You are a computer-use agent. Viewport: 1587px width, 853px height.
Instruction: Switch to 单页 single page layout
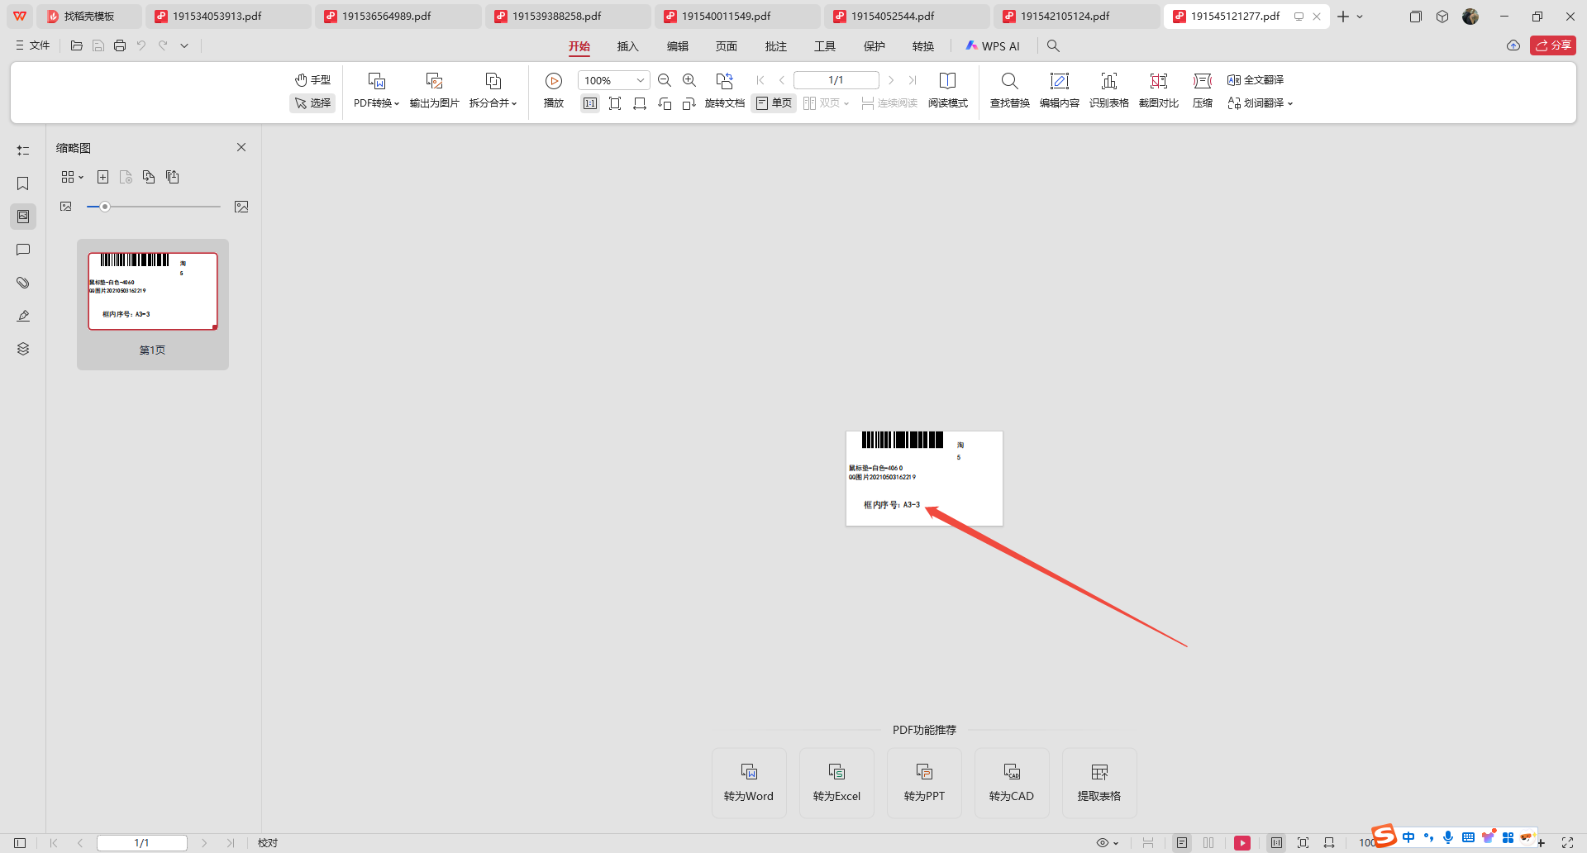pos(774,103)
